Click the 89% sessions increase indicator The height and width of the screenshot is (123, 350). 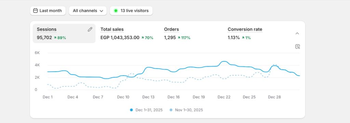[60, 38]
